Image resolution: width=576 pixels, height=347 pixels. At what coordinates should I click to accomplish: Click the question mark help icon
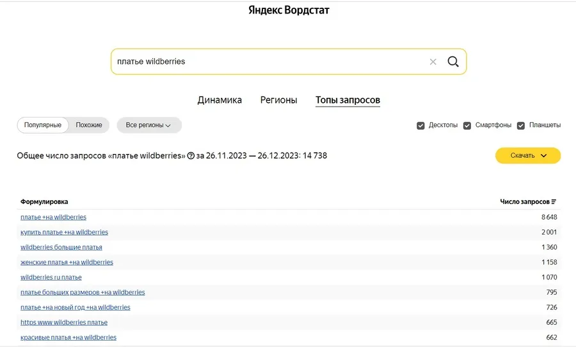coord(191,156)
